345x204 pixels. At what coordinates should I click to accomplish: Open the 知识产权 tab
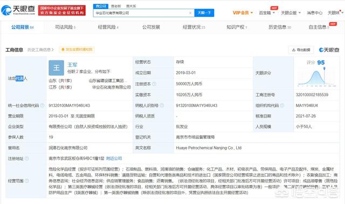tap(237, 27)
